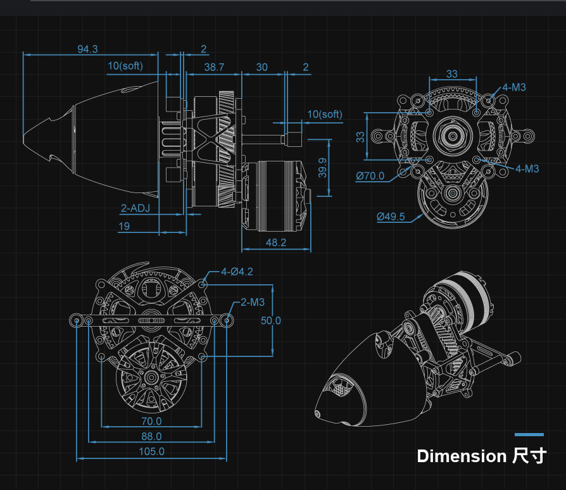Viewport: 566px width, 490px height.
Task: Click the Ø49.5 diameter annotation
Action: [x=391, y=217]
